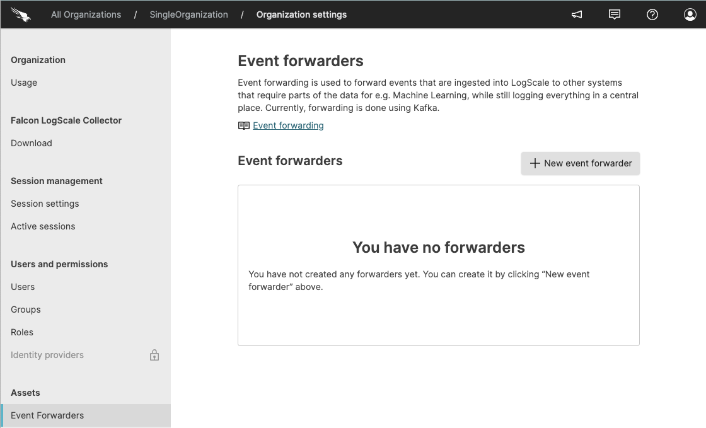
Task: Open the user account icon
Action: tap(690, 14)
